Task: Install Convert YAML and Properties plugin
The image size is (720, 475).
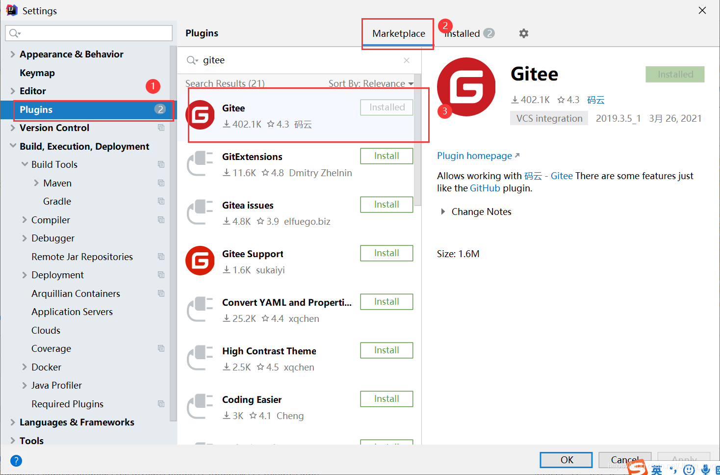Action: pos(386,302)
